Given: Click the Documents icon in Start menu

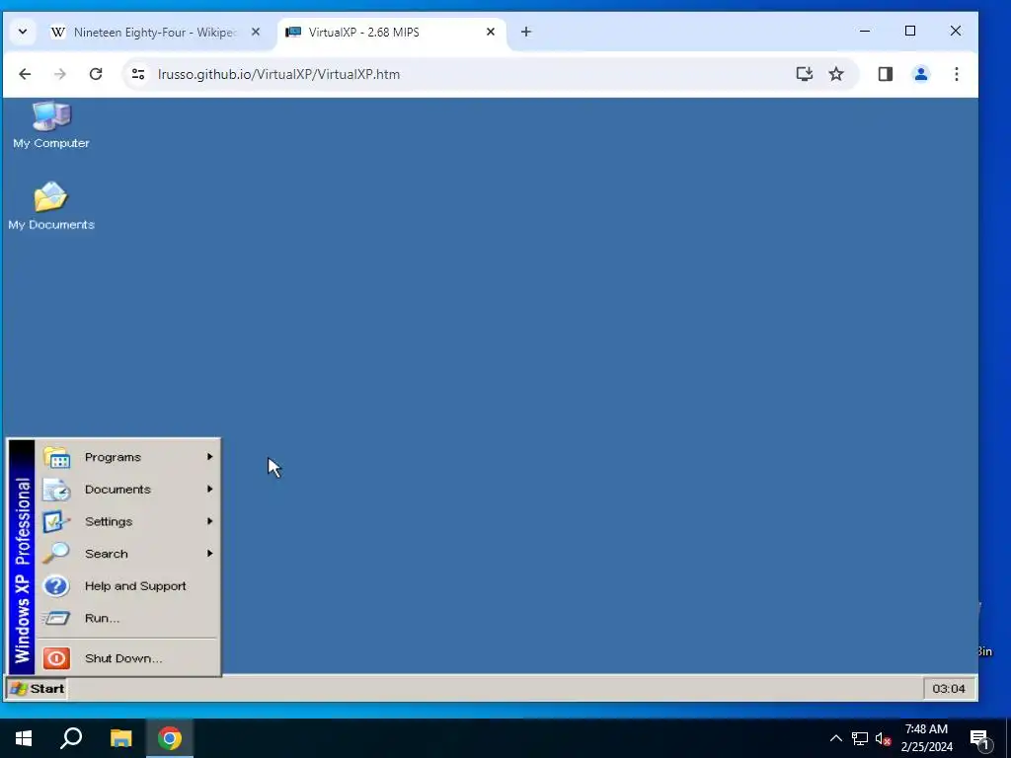Looking at the screenshot, I should click(x=56, y=490).
